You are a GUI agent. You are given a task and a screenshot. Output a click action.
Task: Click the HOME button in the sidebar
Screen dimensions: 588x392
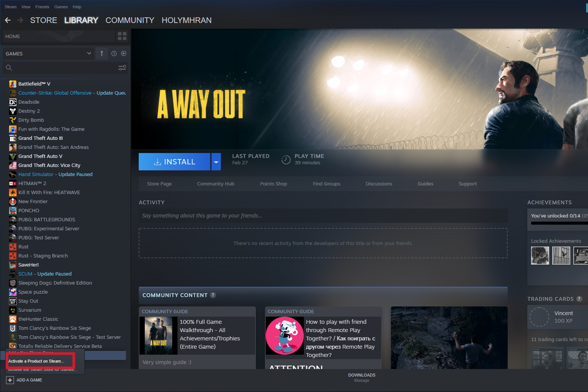point(58,36)
